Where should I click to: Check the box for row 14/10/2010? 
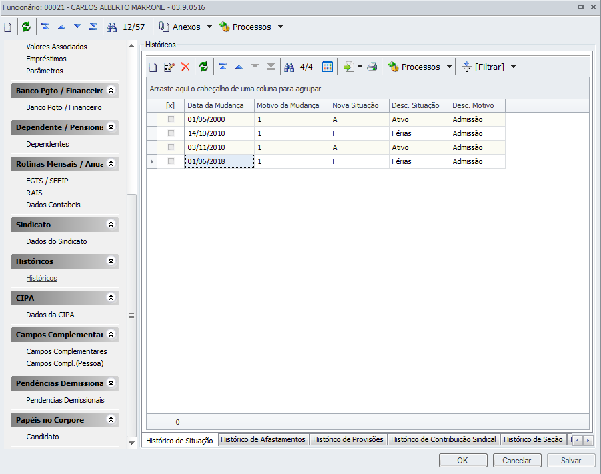coord(171,133)
